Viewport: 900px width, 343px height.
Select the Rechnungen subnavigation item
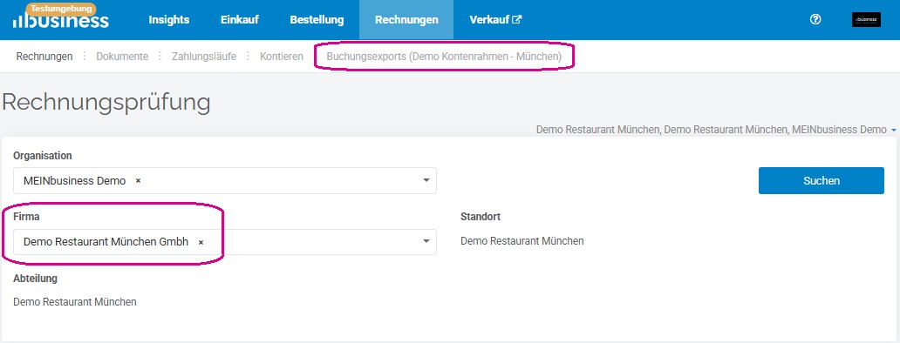(44, 56)
